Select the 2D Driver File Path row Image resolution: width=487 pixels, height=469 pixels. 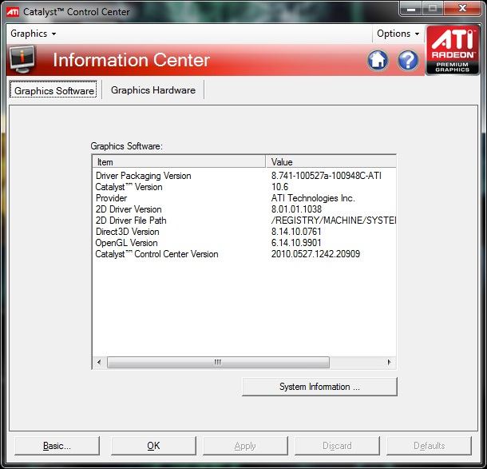[x=244, y=221]
